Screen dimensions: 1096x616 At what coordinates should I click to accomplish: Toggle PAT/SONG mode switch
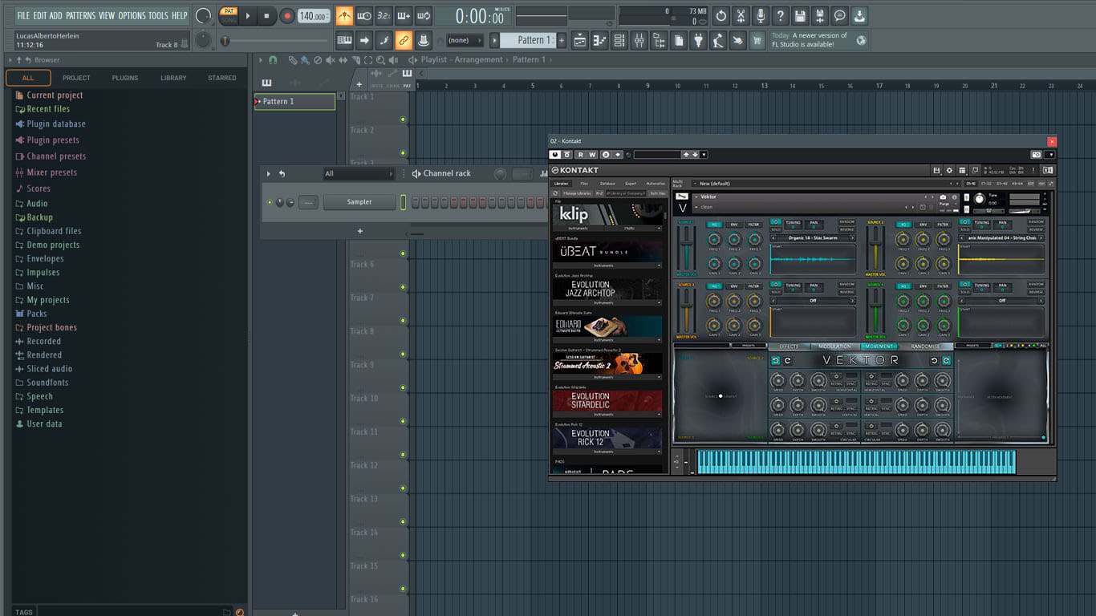[229, 15]
